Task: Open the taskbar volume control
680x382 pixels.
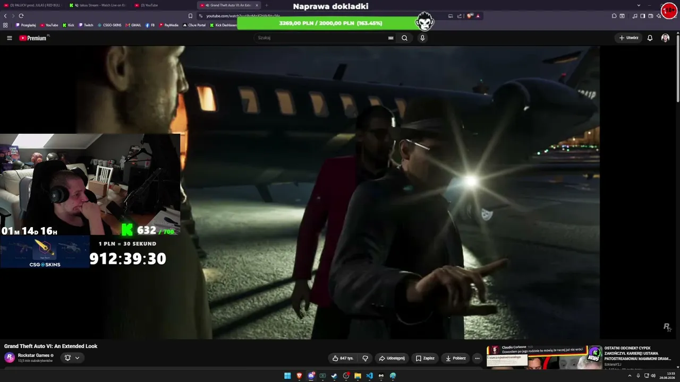Action: (653, 376)
